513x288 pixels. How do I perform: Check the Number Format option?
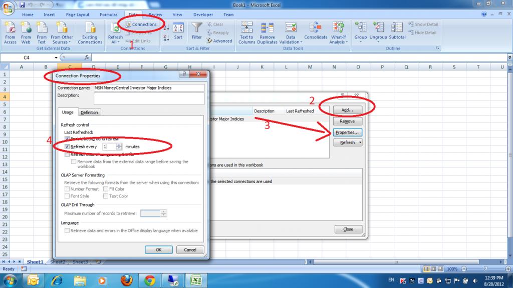[67, 188]
